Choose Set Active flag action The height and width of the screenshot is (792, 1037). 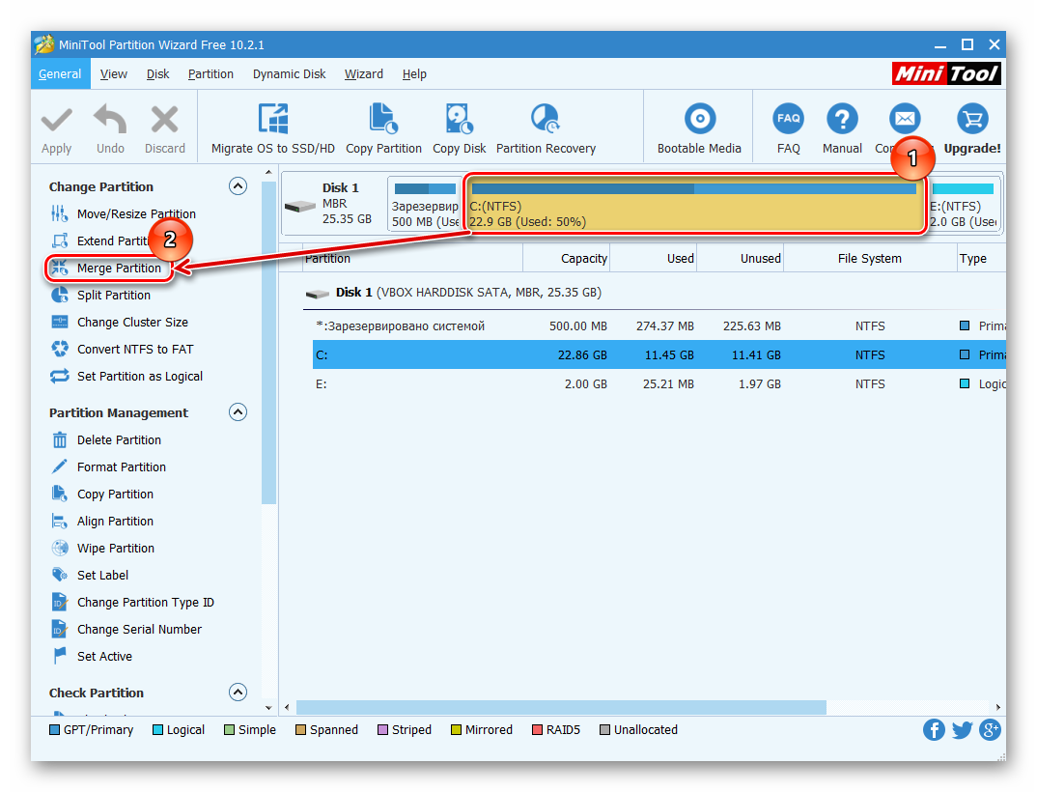[92, 657]
